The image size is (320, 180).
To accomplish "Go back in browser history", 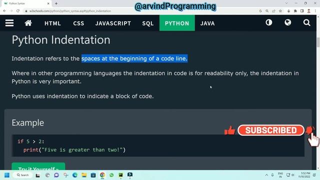I will pyautogui.click(x=4, y=11).
